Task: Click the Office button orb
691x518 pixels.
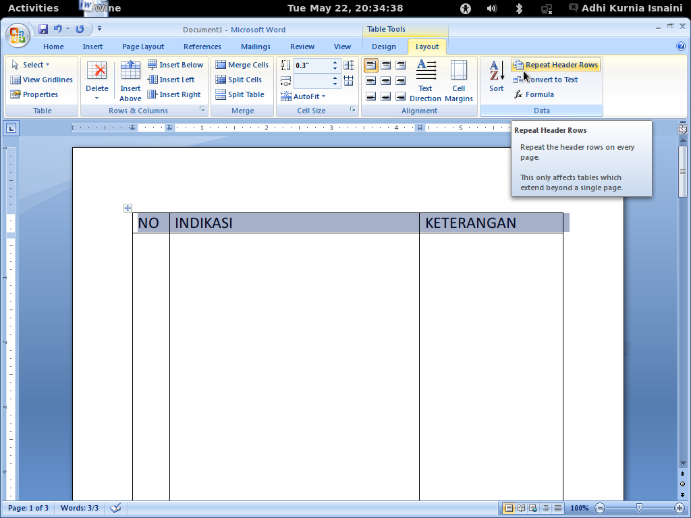Action: (18, 35)
